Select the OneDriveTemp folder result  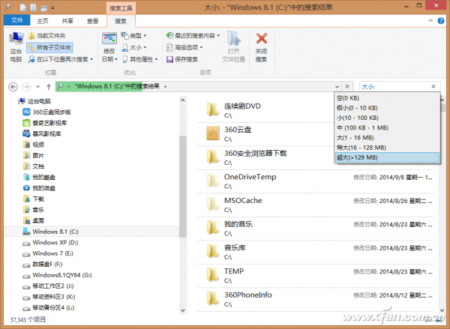pos(315,181)
